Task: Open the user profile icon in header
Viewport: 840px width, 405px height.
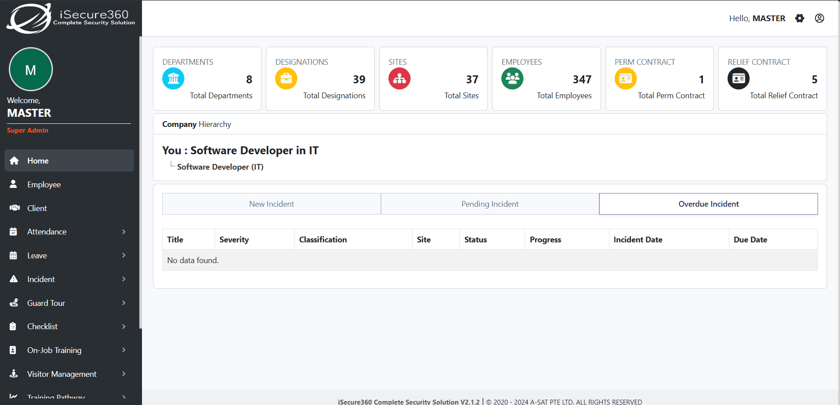Action: tap(819, 18)
